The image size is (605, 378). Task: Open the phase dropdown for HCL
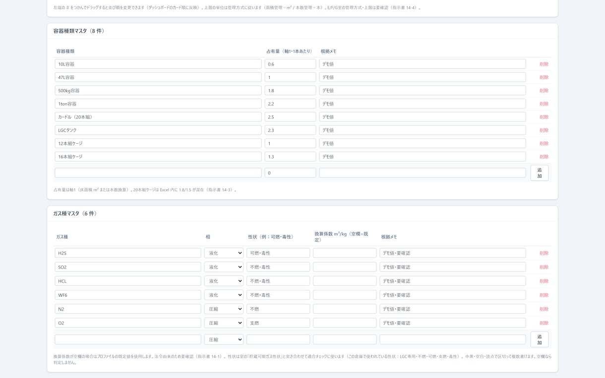click(224, 281)
